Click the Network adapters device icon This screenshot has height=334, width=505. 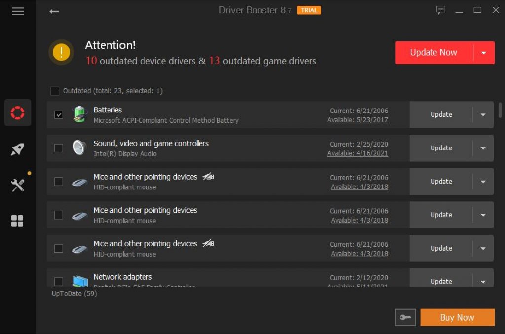(80, 281)
